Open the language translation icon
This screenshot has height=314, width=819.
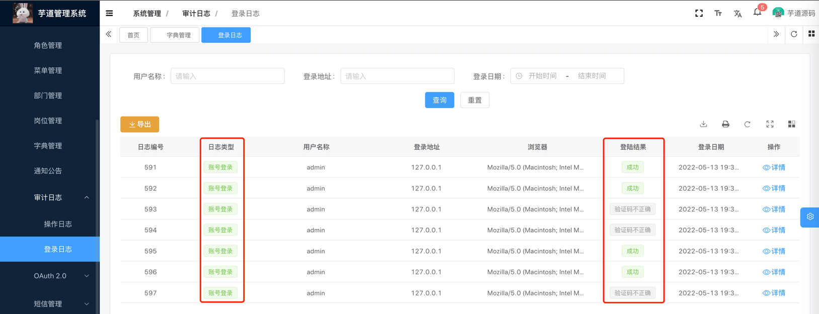pyautogui.click(x=737, y=14)
